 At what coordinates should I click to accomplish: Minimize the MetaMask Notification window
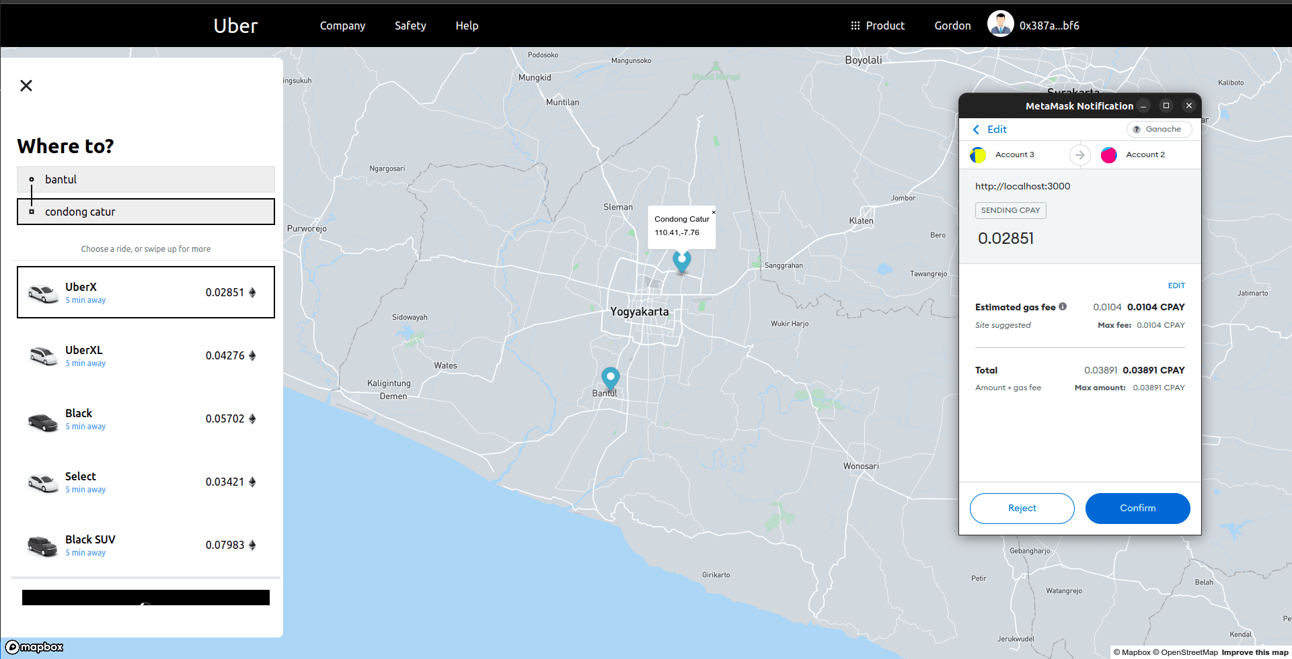point(1143,106)
